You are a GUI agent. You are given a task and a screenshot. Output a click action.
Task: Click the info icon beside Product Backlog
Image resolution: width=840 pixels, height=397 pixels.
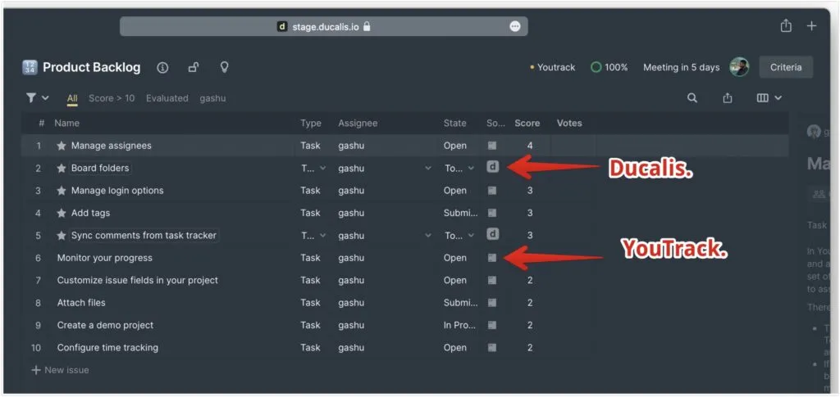click(x=162, y=67)
